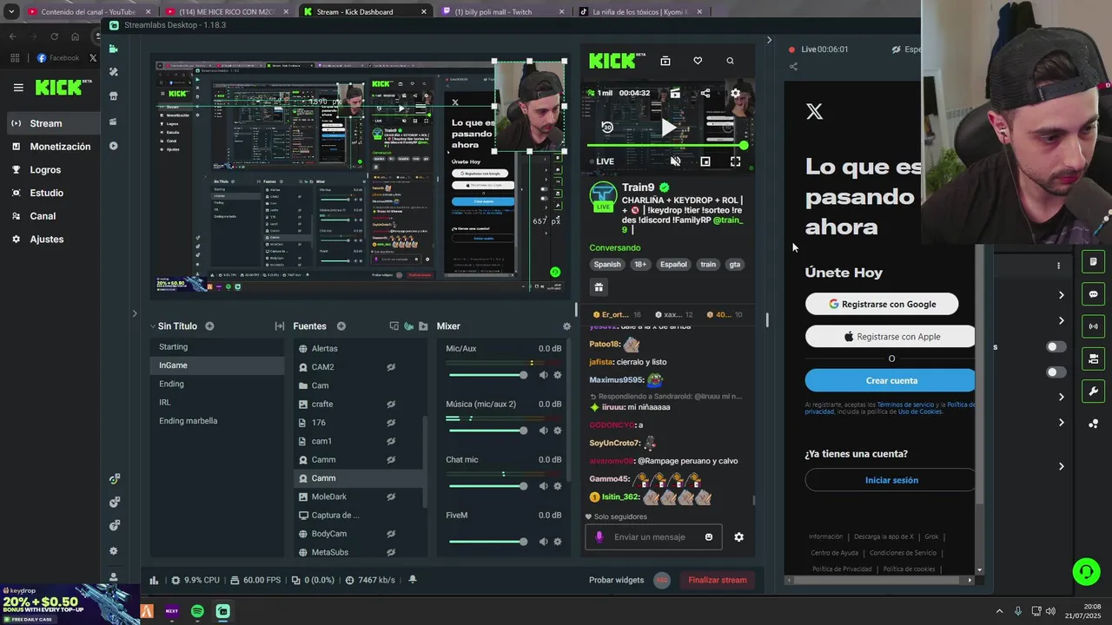The image size is (1112, 625).
Task: Show the hidden cam1 source
Action: (x=391, y=441)
